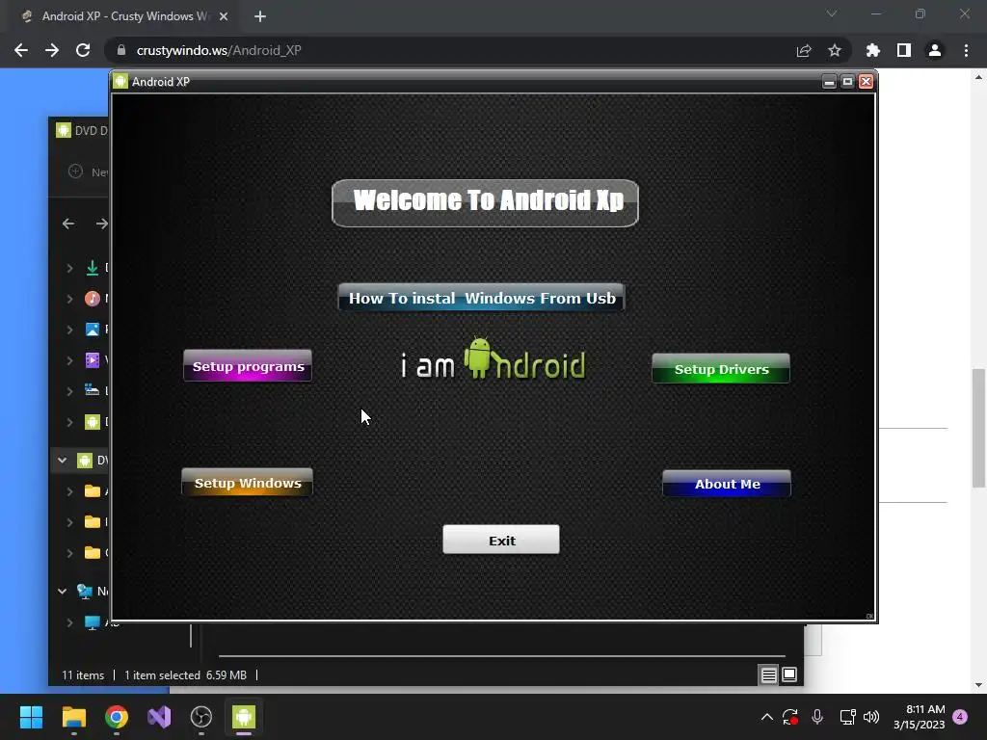
Task: Open the Extensions puzzle icon
Action: (x=873, y=50)
